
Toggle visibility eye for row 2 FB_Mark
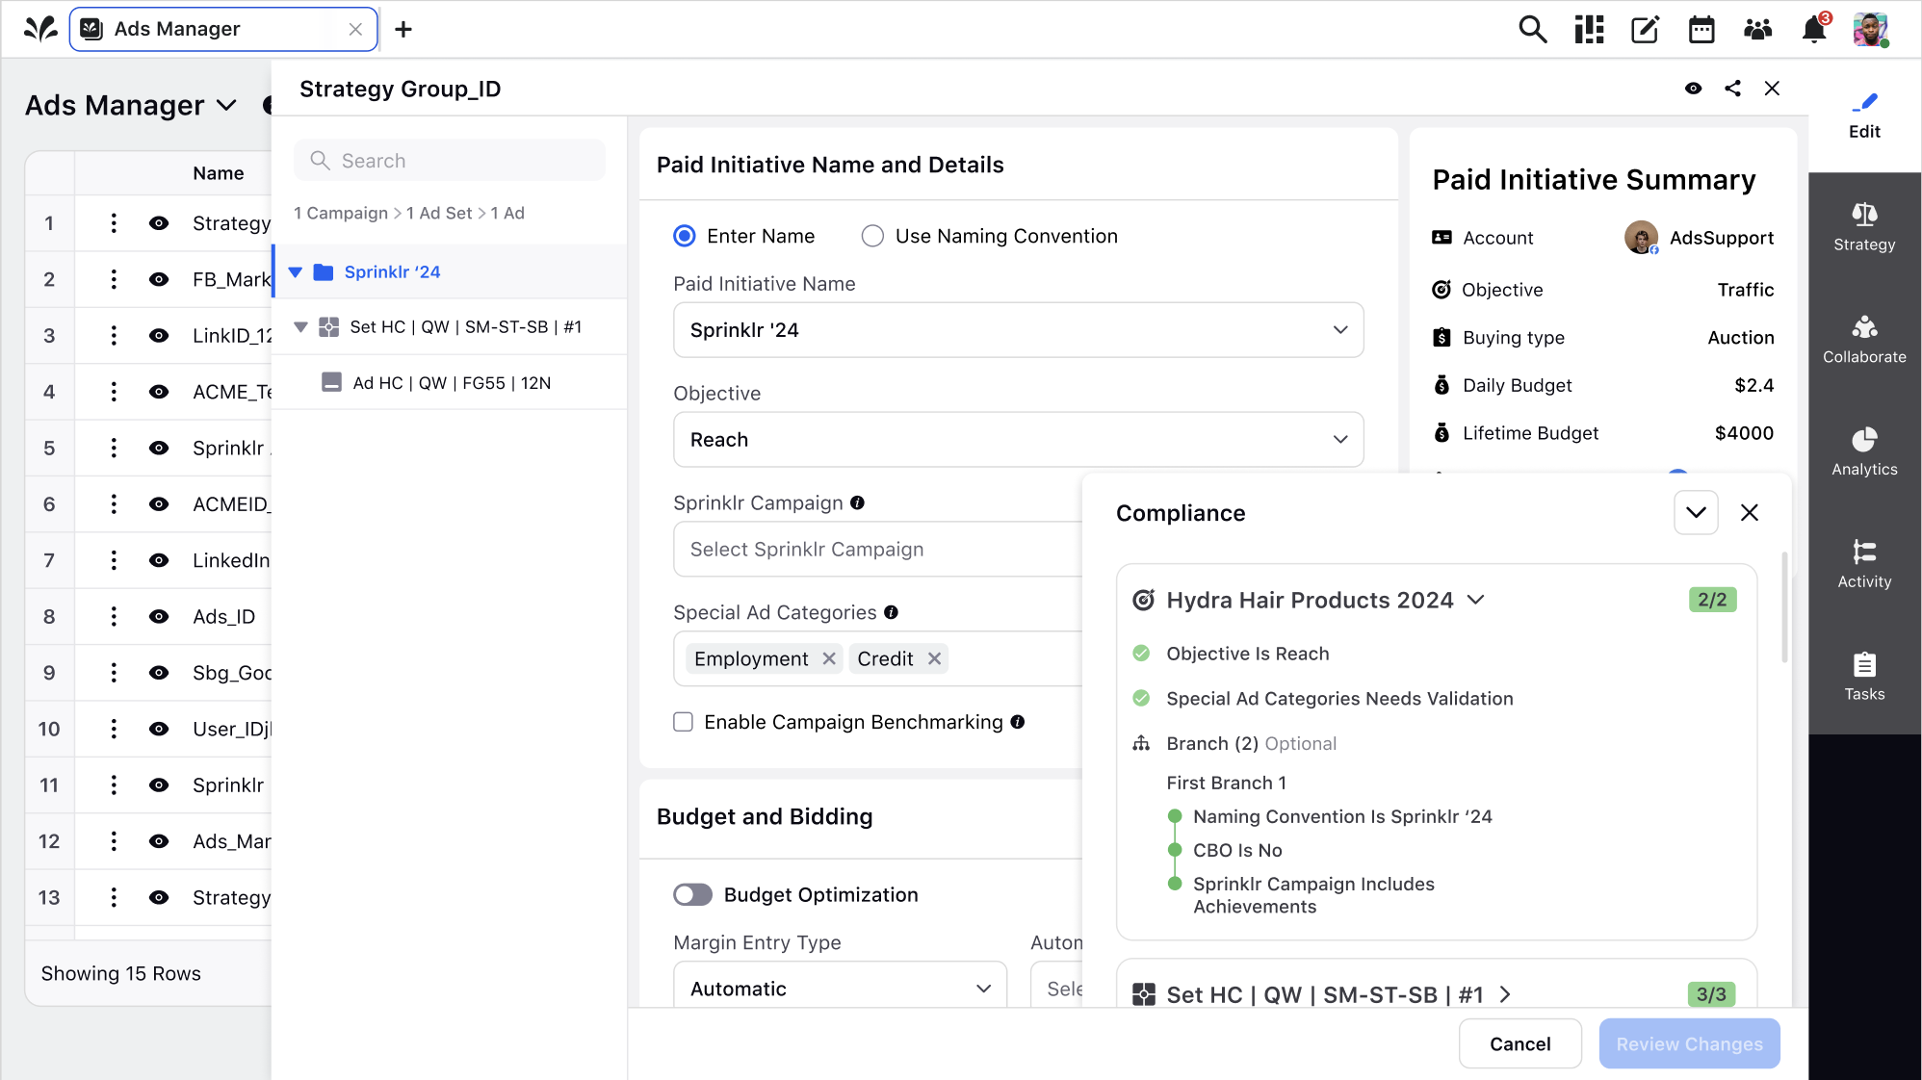[159, 279]
